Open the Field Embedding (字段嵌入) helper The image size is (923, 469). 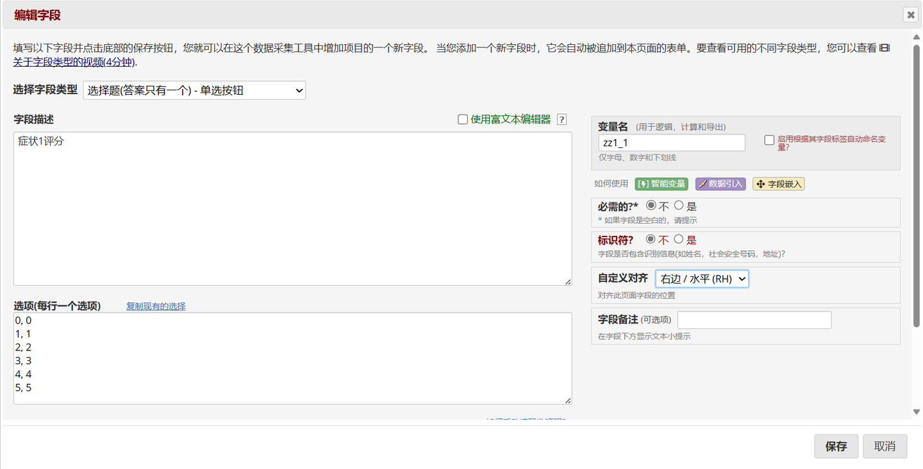click(778, 184)
